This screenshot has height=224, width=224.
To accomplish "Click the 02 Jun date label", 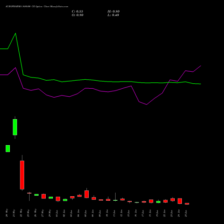I will (64, 213).
